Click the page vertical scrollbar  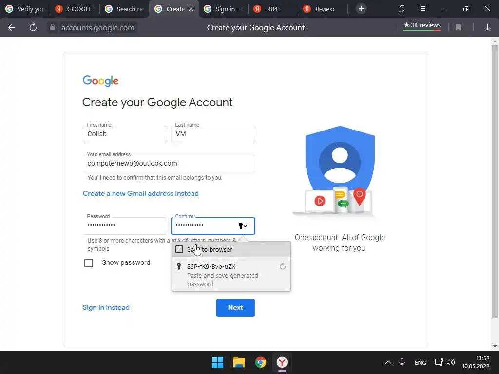pyautogui.click(x=495, y=181)
